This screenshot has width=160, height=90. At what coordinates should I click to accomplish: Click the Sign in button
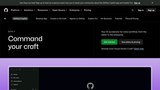tap(141, 10)
